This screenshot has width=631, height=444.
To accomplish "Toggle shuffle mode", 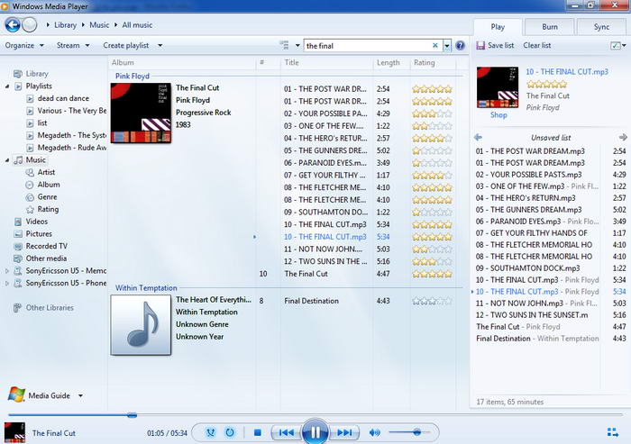I will pyautogui.click(x=210, y=432).
